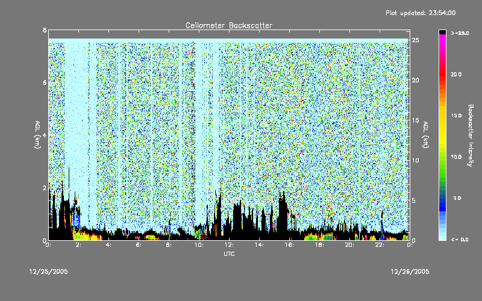Click the "12/26/2005" end date

[410, 272]
